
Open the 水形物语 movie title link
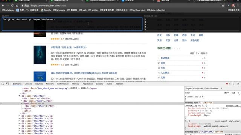[x=69, y=47]
